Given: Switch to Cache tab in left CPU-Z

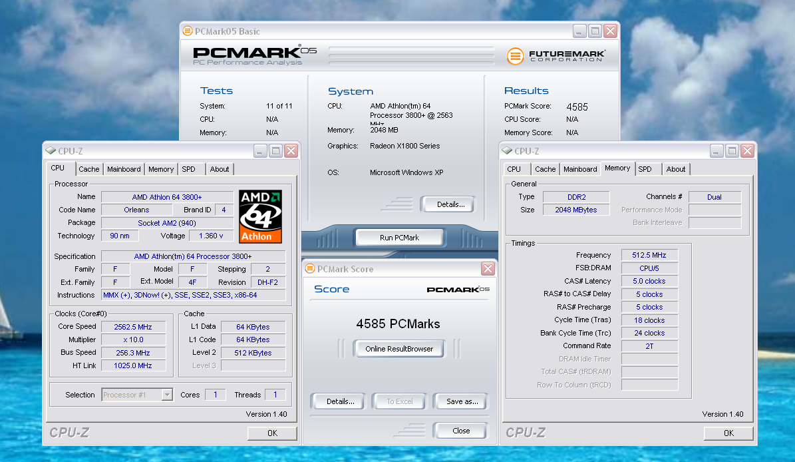Looking at the screenshot, I should pos(89,169).
